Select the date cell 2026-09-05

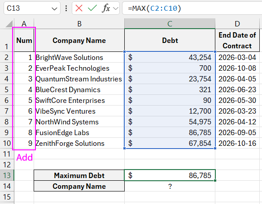(x=237, y=132)
